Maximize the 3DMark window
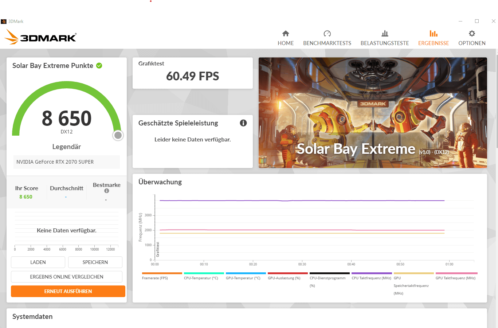The width and height of the screenshot is (498, 328). click(x=477, y=21)
